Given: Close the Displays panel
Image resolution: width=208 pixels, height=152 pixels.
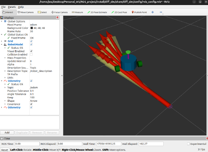Looking at the screenshot, I should click(57, 18).
